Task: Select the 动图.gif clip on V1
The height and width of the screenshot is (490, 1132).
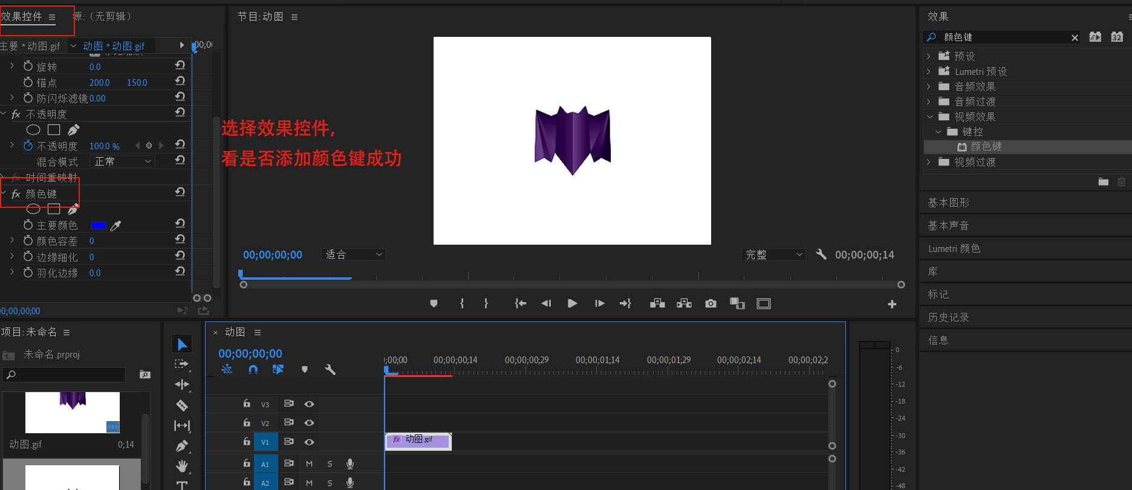Action: [x=418, y=440]
